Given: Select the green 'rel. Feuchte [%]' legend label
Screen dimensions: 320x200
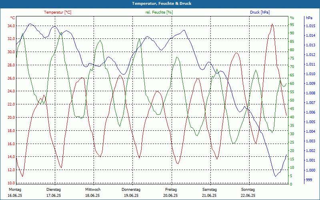Looking at the screenshot, I should pyautogui.click(x=159, y=12).
